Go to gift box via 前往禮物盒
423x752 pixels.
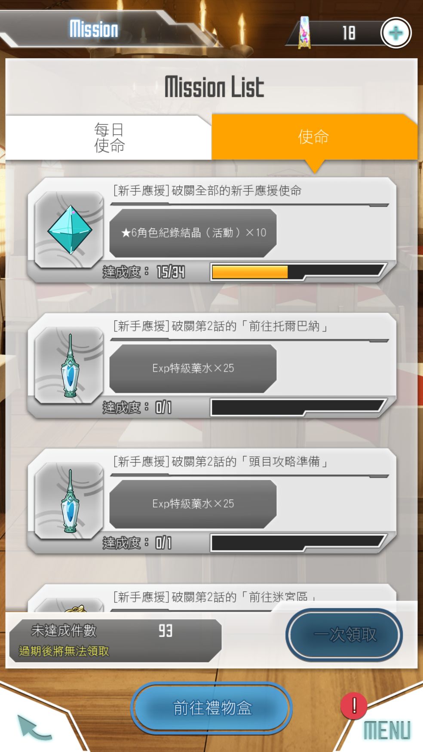pos(212,708)
